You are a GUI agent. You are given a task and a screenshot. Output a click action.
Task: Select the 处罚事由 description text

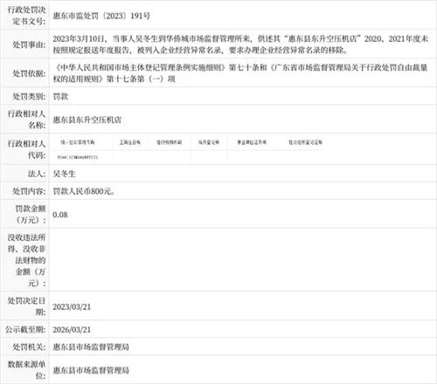tap(240, 45)
